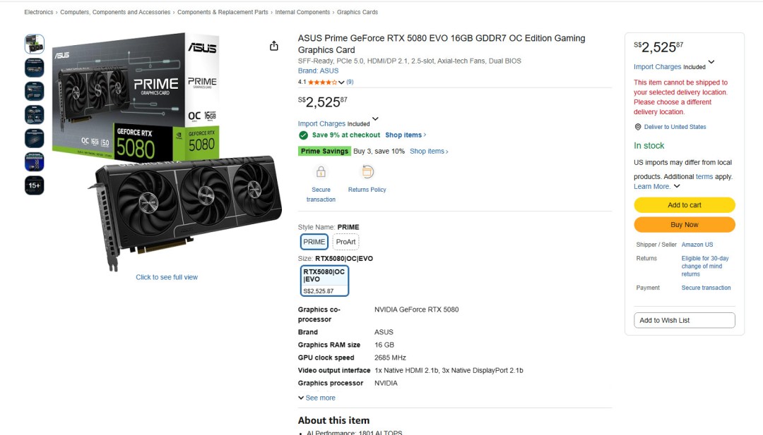Select the RTX5080|OC|EVO size option
The image size is (763, 435).
tap(324, 281)
